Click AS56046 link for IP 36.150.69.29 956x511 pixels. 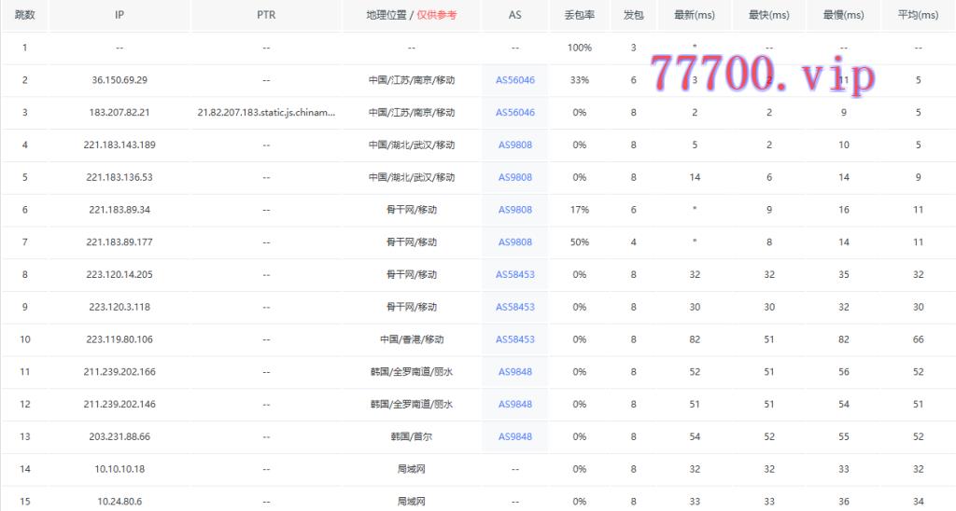pyautogui.click(x=514, y=80)
